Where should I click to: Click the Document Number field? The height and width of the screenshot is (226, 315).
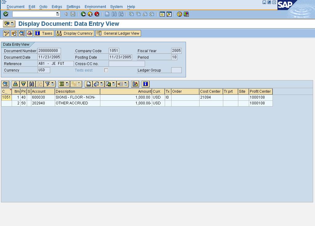point(49,51)
